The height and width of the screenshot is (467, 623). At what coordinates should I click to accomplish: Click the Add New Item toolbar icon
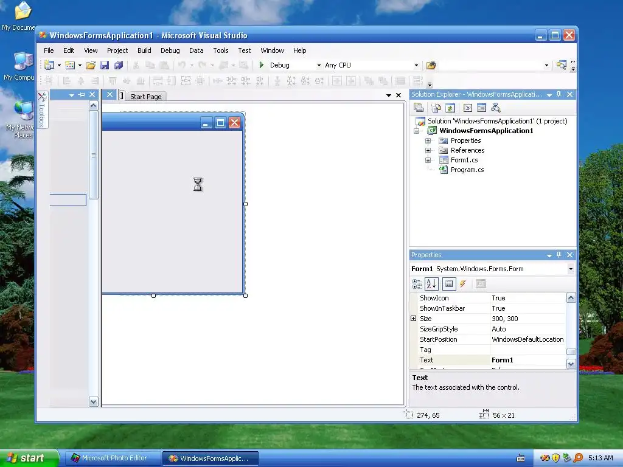70,65
